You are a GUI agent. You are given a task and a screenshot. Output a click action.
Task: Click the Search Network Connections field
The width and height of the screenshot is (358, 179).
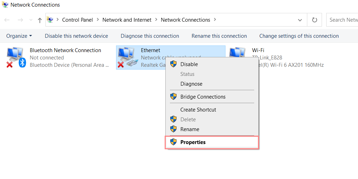342,20
